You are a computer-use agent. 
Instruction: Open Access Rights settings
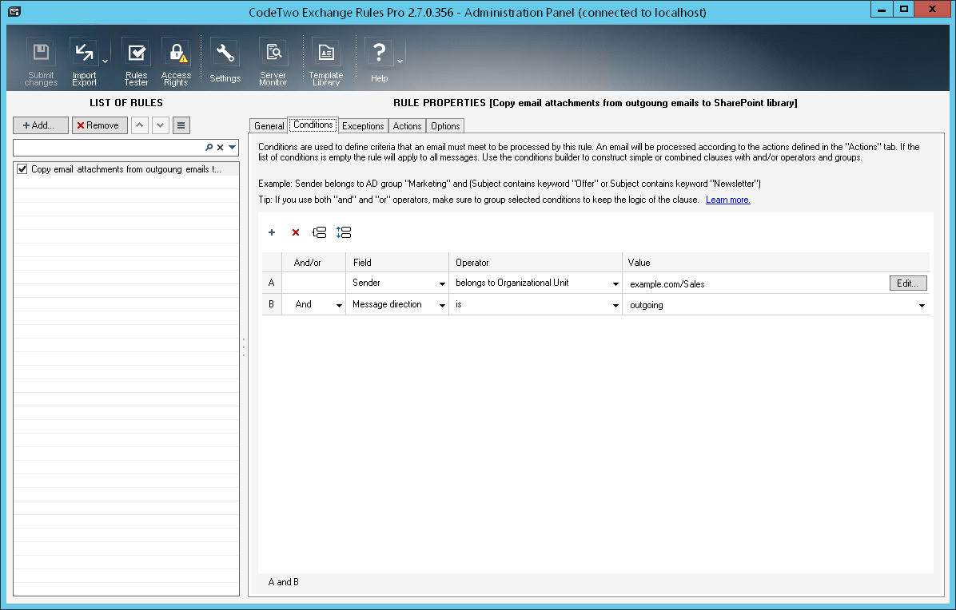click(x=176, y=61)
